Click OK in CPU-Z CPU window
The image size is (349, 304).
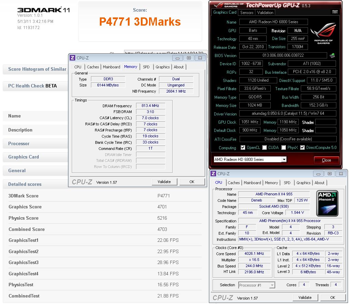pyautogui.click(x=333, y=298)
